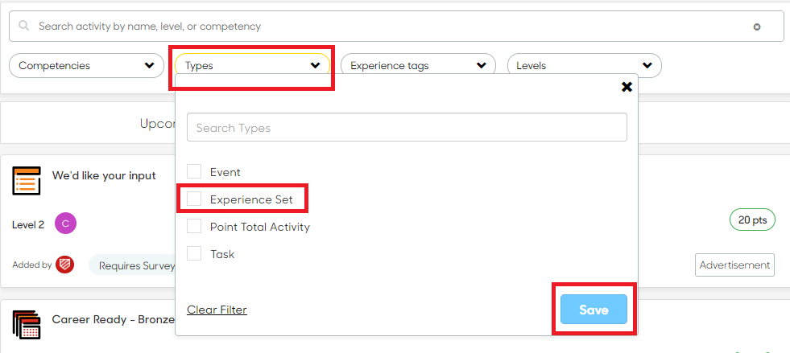Screen dimensions: 790x353
Task: Click the red shield Added by icon
Action: pos(65,265)
